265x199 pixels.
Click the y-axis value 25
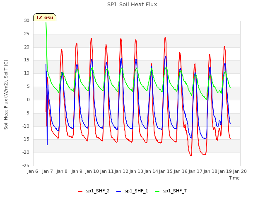(26, 34)
